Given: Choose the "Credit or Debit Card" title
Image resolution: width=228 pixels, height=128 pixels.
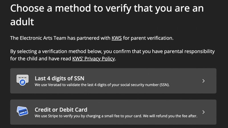Looking at the screenshot, I should point(61,110).
